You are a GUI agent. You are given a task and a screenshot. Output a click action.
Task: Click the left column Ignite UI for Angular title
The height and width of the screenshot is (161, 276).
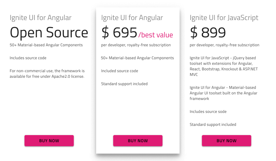(x=40, y=18)
